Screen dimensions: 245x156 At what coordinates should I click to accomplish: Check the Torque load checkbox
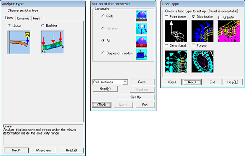[193, 45]
